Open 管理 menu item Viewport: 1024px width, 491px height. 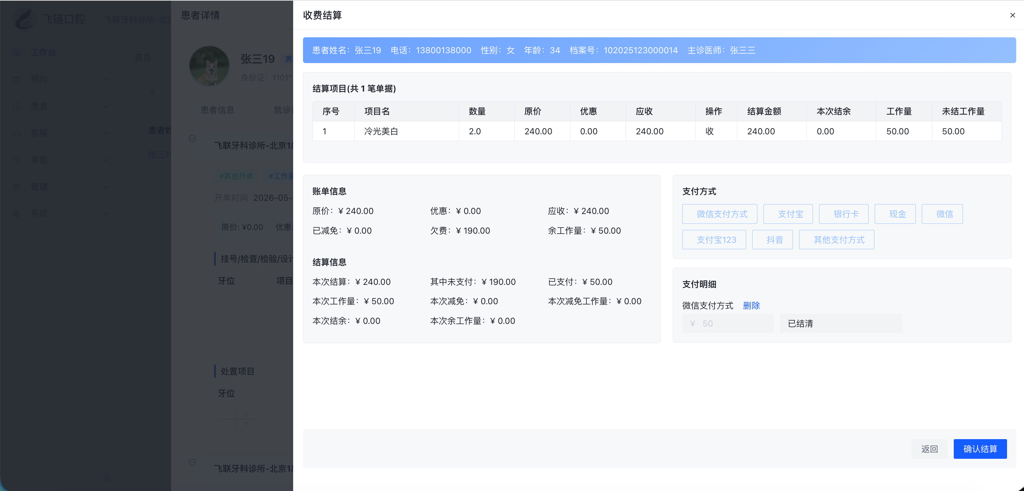click(x=39, y=186)
